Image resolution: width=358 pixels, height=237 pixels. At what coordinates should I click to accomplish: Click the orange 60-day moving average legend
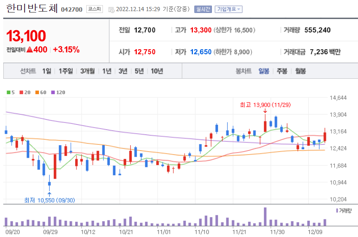click(41, 92)
